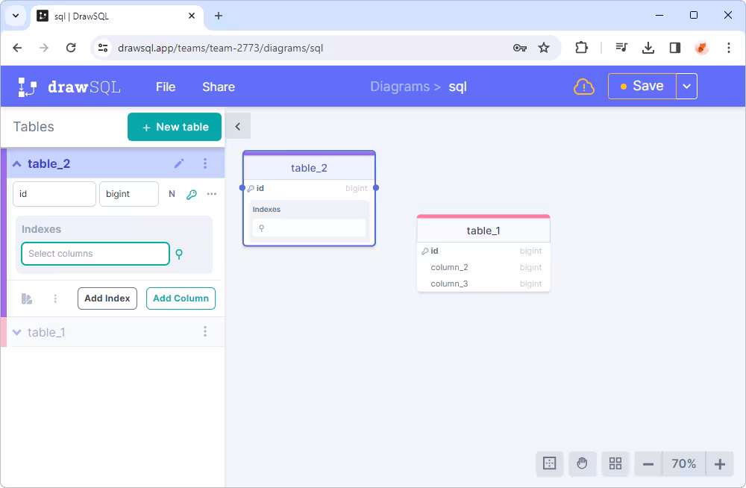Click the auto-arrange grid layout icon

tap(615, 463)
